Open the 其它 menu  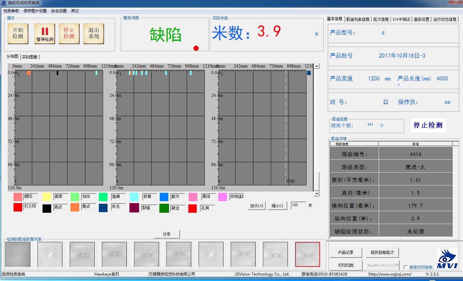coord(75,11)
